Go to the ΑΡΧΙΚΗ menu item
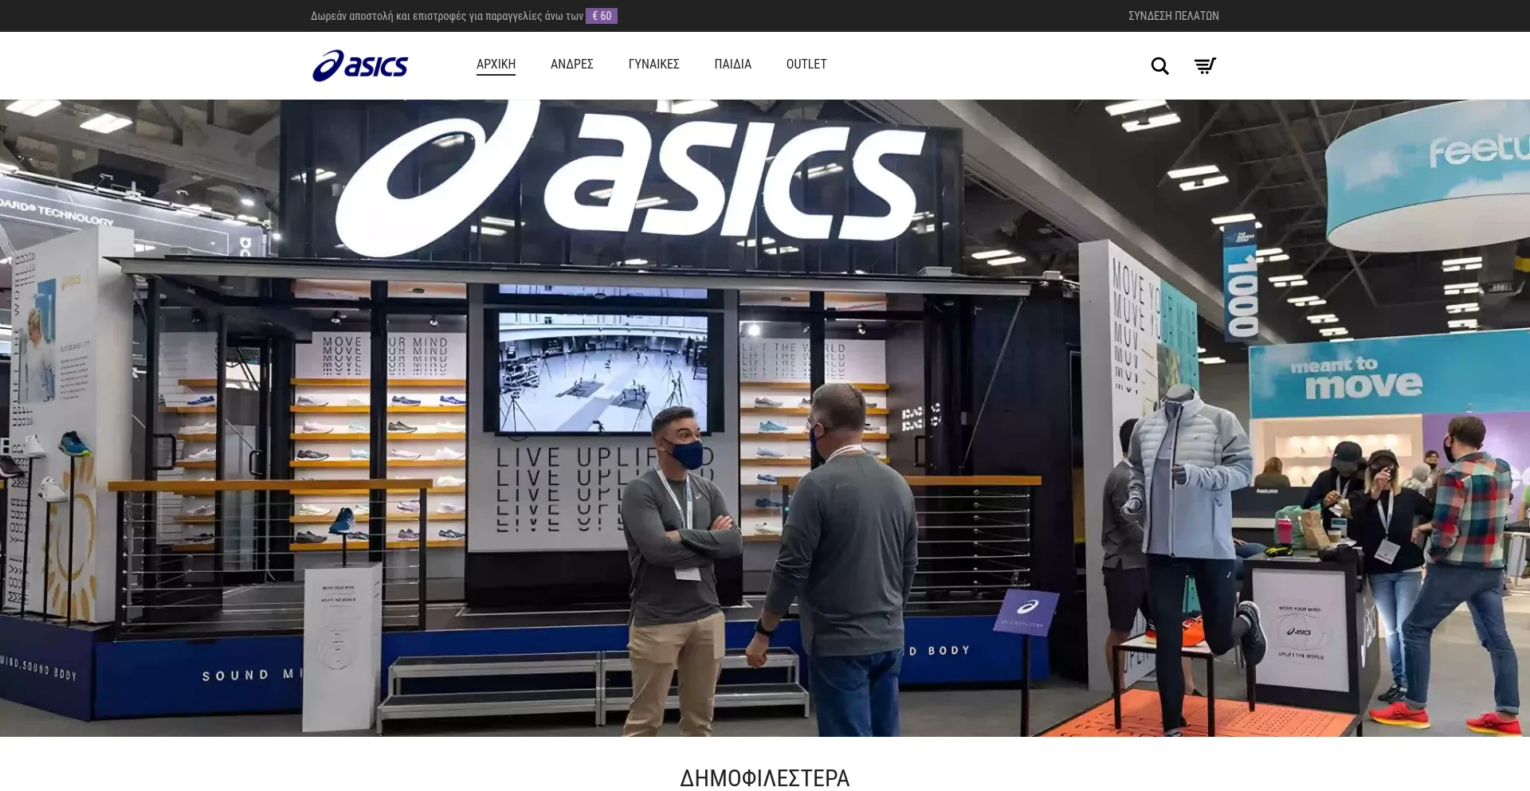This screenshot has width=1530, height=791. (x=496, y=65)
